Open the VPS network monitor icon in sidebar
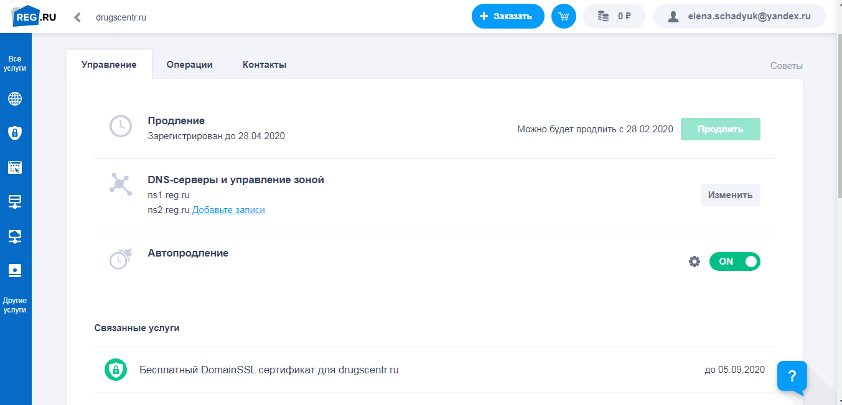 click(15, 236)
